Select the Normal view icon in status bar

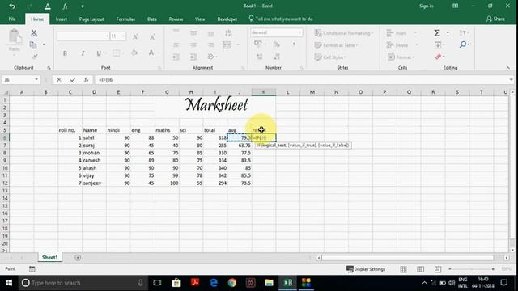click(403, 269)
